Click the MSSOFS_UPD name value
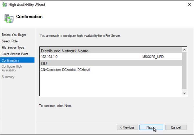This screenshot has width=194, height=135. [x=153, y=57]
